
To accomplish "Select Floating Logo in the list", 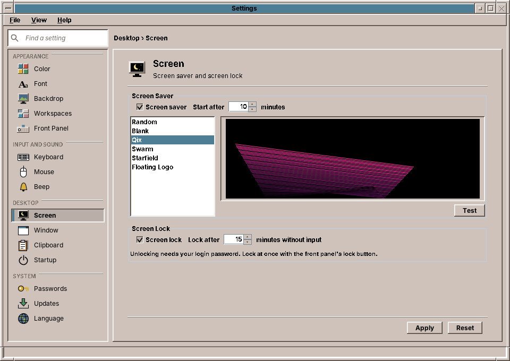I will 173,167.
